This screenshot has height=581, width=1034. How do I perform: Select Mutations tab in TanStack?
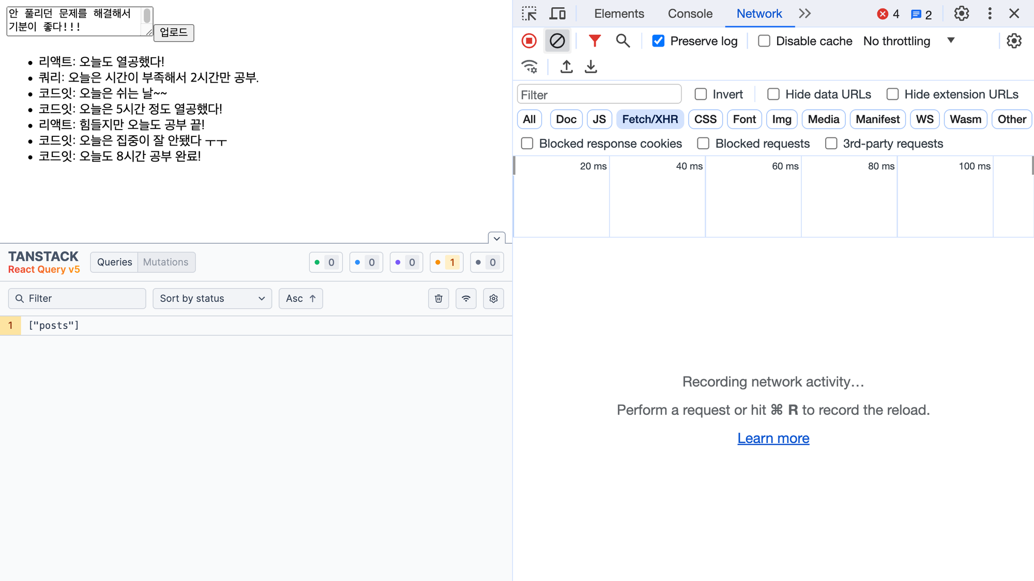[165, 262]
